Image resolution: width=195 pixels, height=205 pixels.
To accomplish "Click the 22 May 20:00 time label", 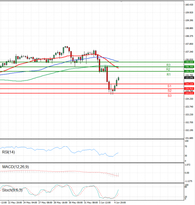I will pyautogui.click(x=15, y=202).
